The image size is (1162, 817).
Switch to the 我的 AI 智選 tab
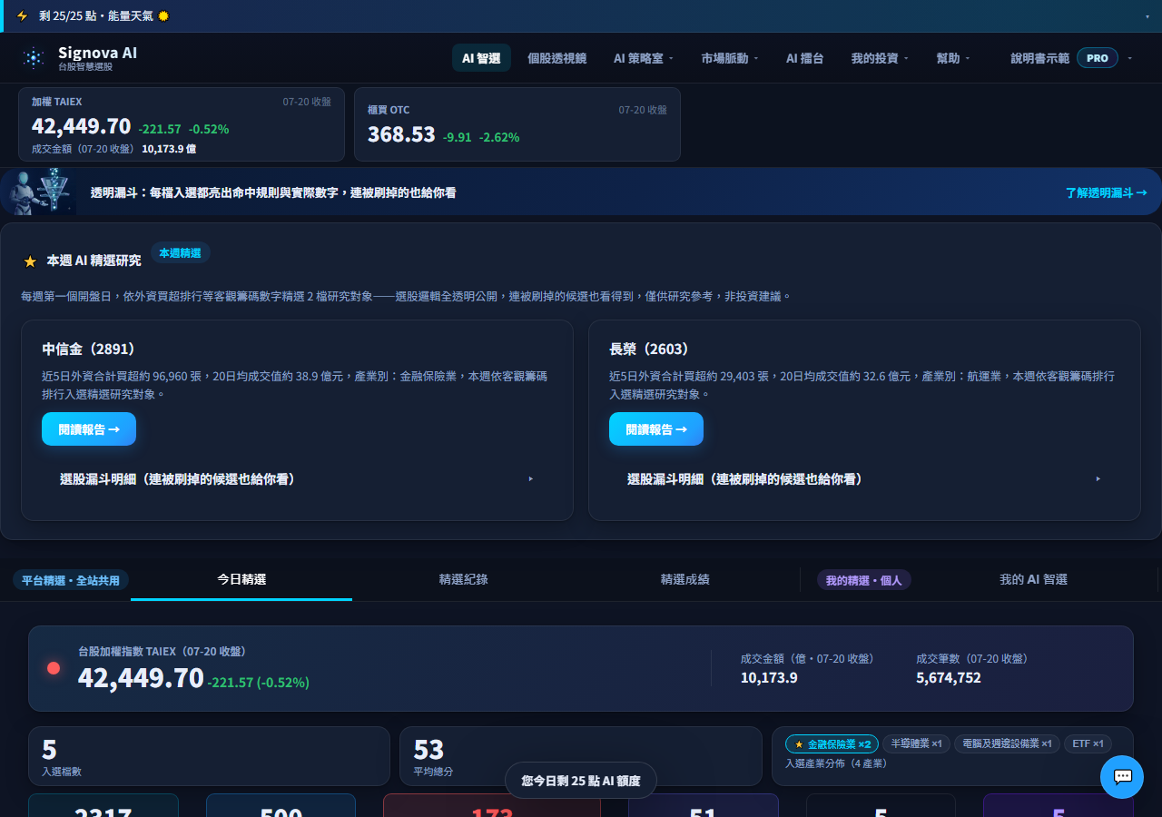1033,579
